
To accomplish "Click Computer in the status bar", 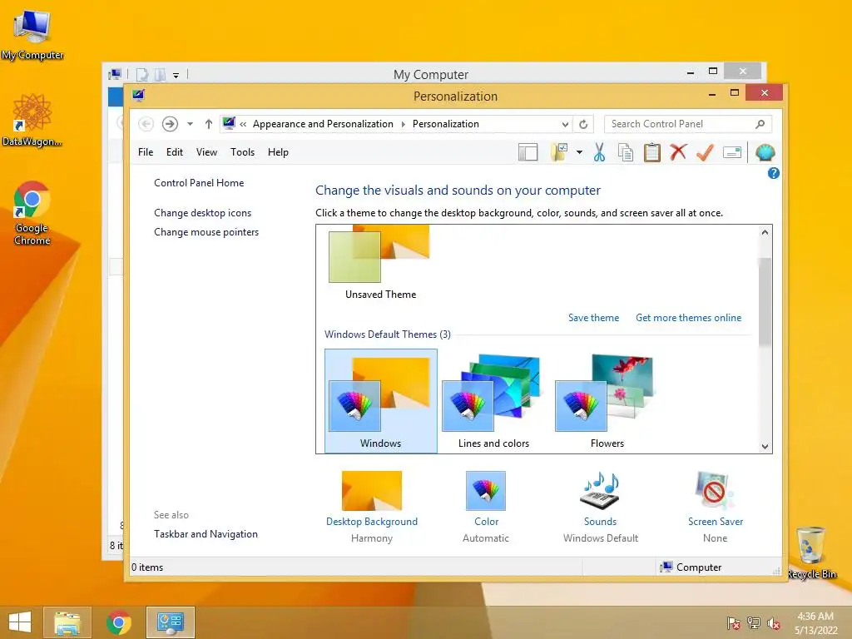I will 691,567.
